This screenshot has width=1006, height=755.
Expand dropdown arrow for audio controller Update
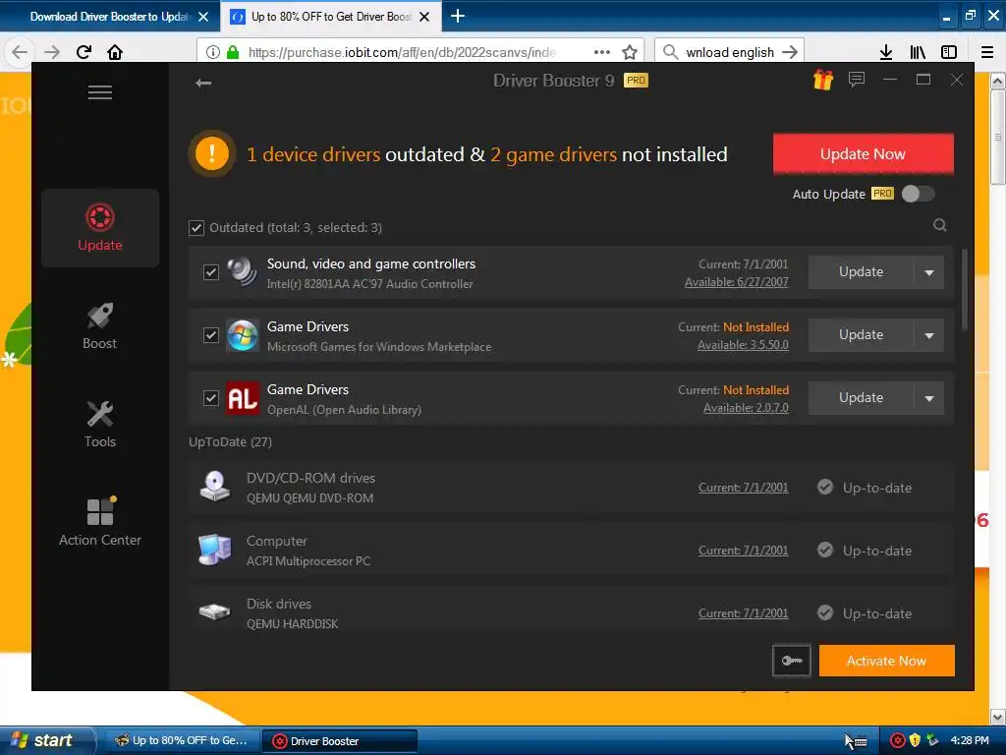click(x=929, y=272)
